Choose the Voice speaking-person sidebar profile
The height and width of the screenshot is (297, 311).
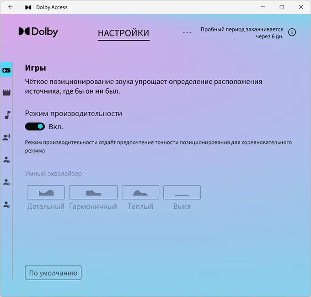click(x=6, y=137)
